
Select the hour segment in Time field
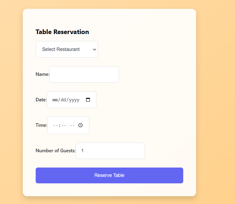tap(55, 125)
